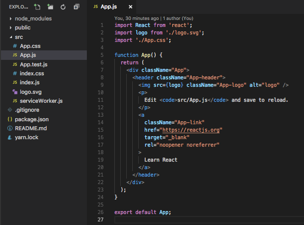Click the "App-header" className string

(x=204, y=77)
